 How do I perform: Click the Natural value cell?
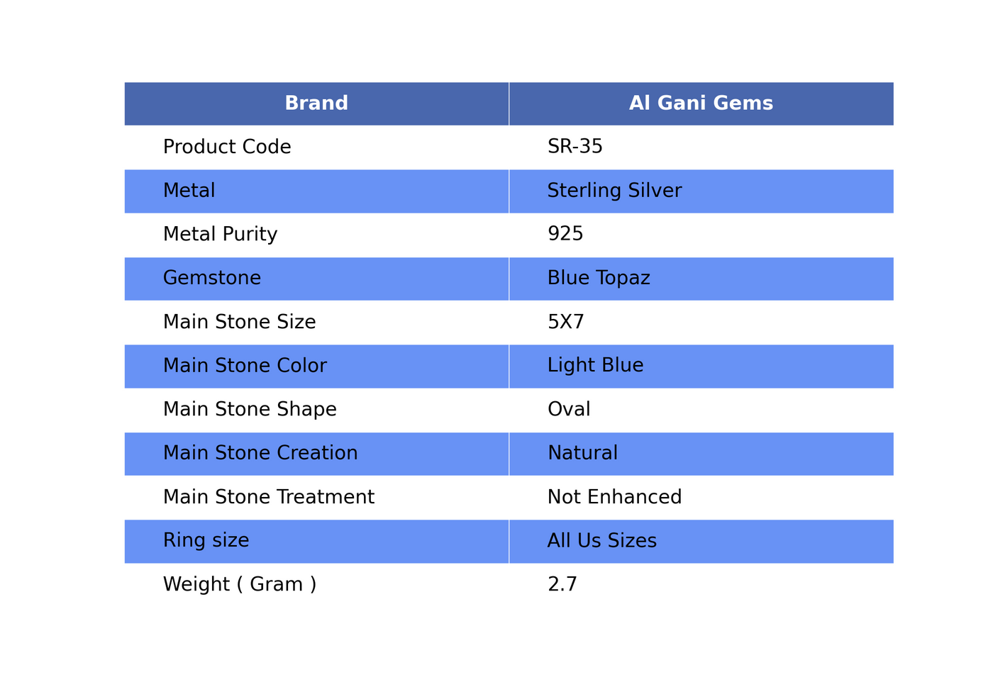(x=701, y=454)
